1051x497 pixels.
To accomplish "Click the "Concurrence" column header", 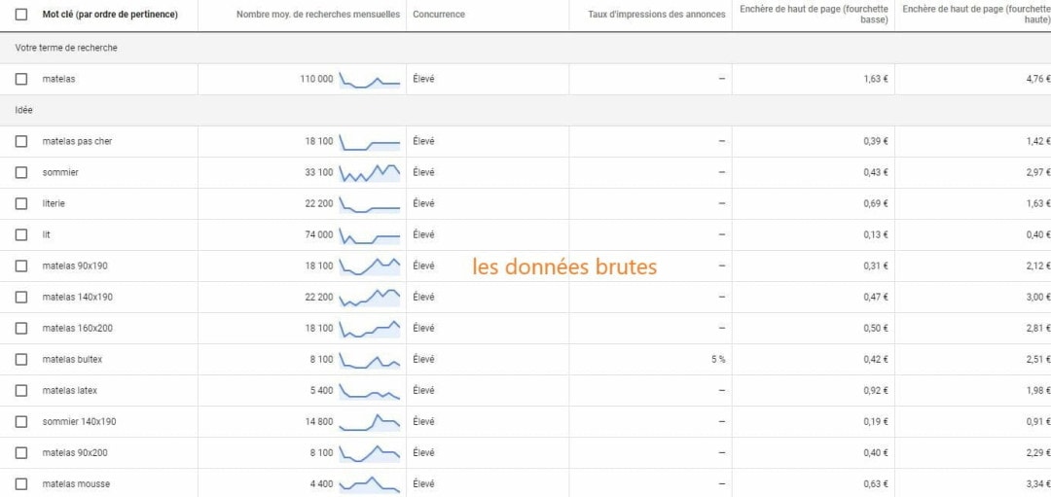I will 439,15.
